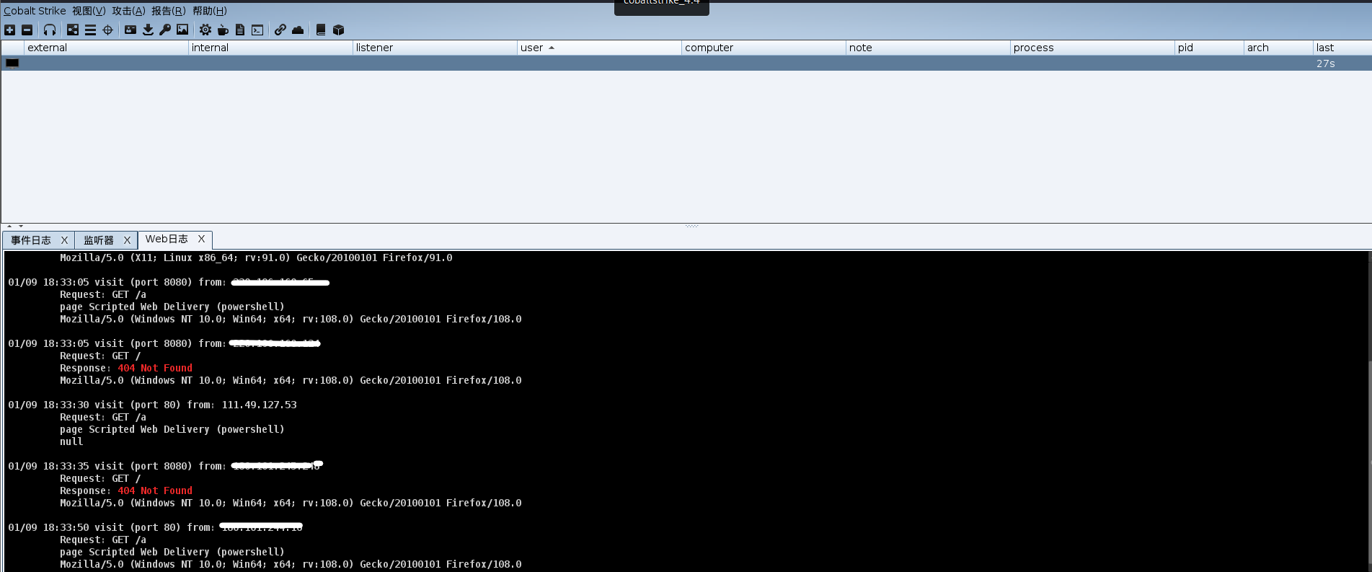This screenshot has height=572, width=1372.
Task: Select the beacon session row showing 27s
Action: coord(686,63)
